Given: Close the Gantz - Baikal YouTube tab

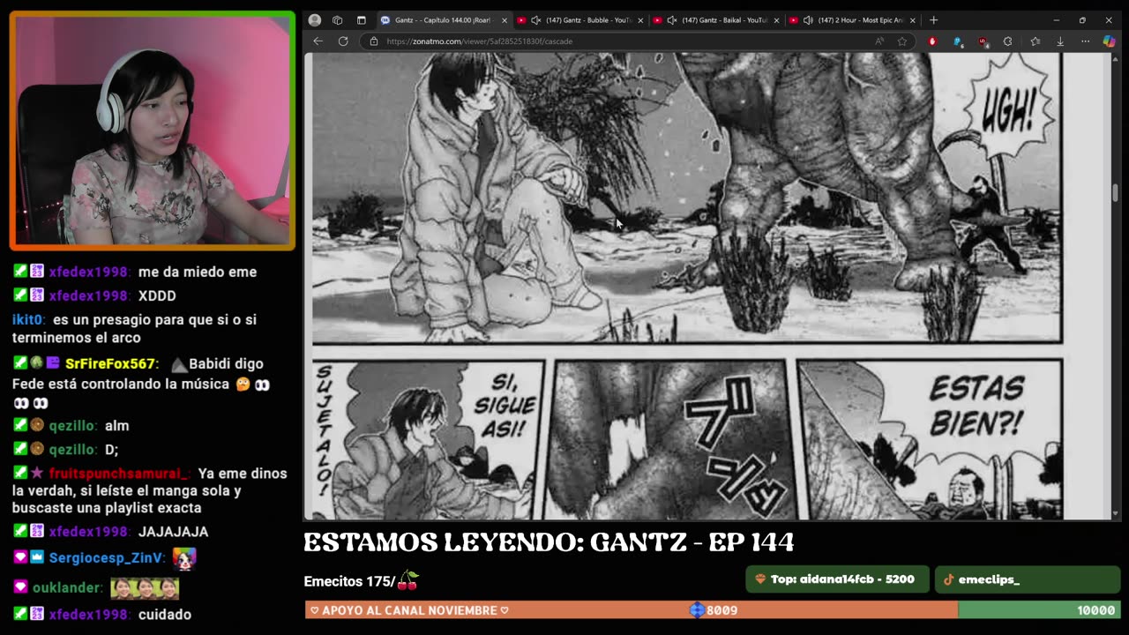Looking at the screenshot, I should coord(776,20).
